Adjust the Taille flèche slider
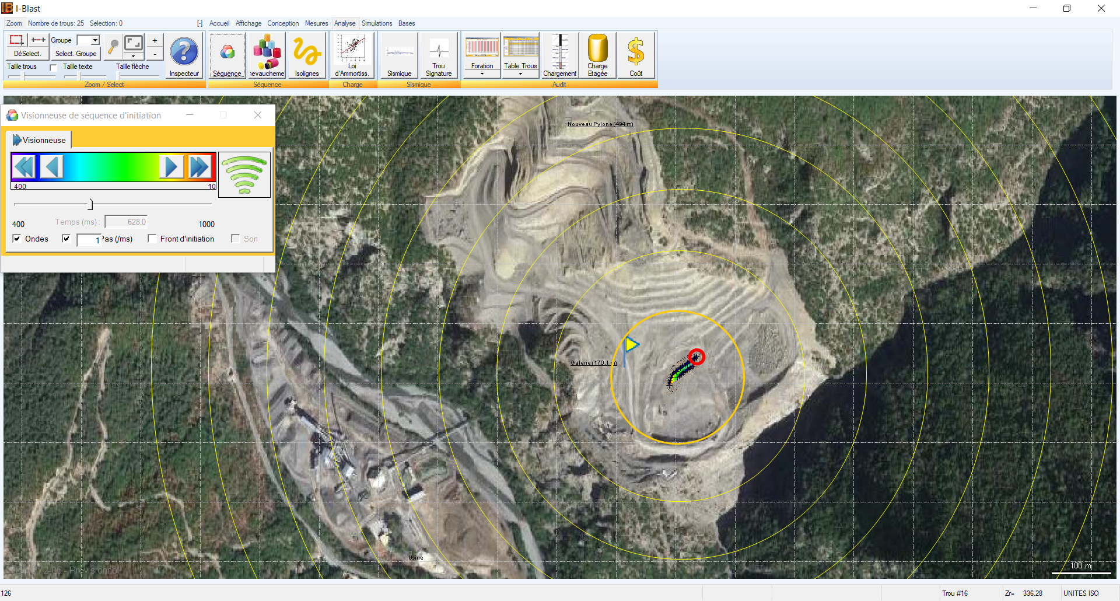This screenshot has width=1120, height=601. [139, 76]
